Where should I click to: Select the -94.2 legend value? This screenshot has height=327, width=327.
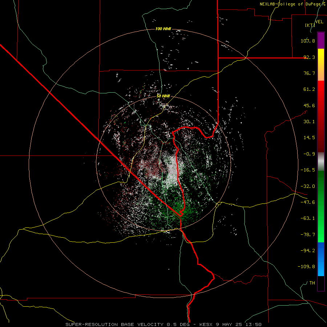(x=308, y=251)
